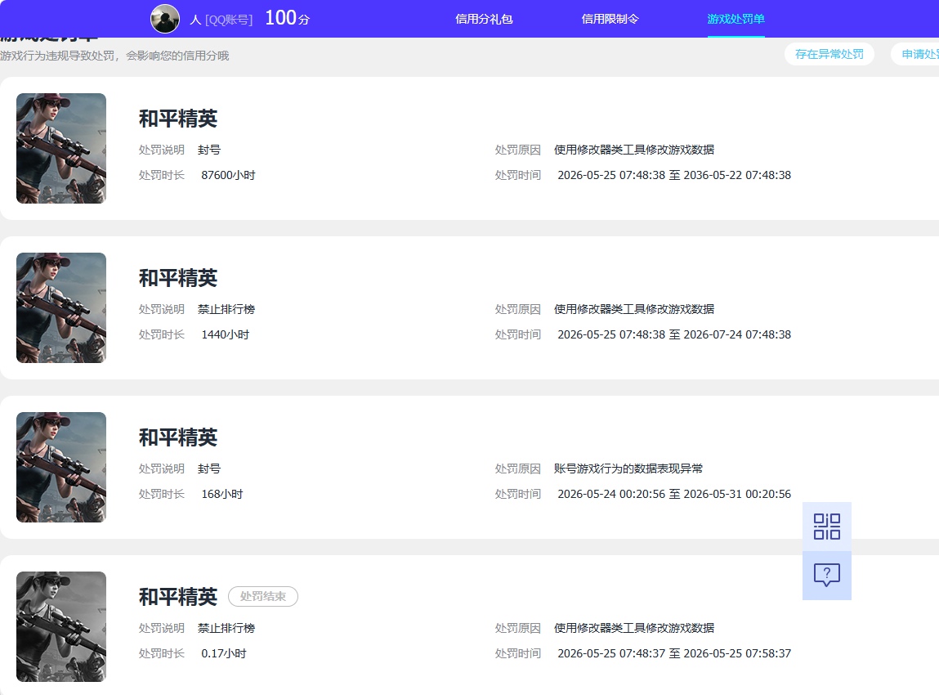Image resolution: width=939 pixels, height=695 pixels.
Task: Select the 168小时 duration value
Action: 222,494
